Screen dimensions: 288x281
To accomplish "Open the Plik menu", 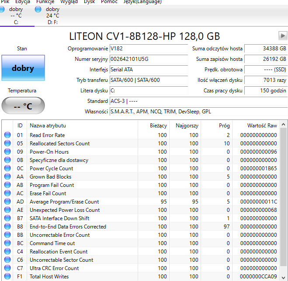I will coord(5,2).
